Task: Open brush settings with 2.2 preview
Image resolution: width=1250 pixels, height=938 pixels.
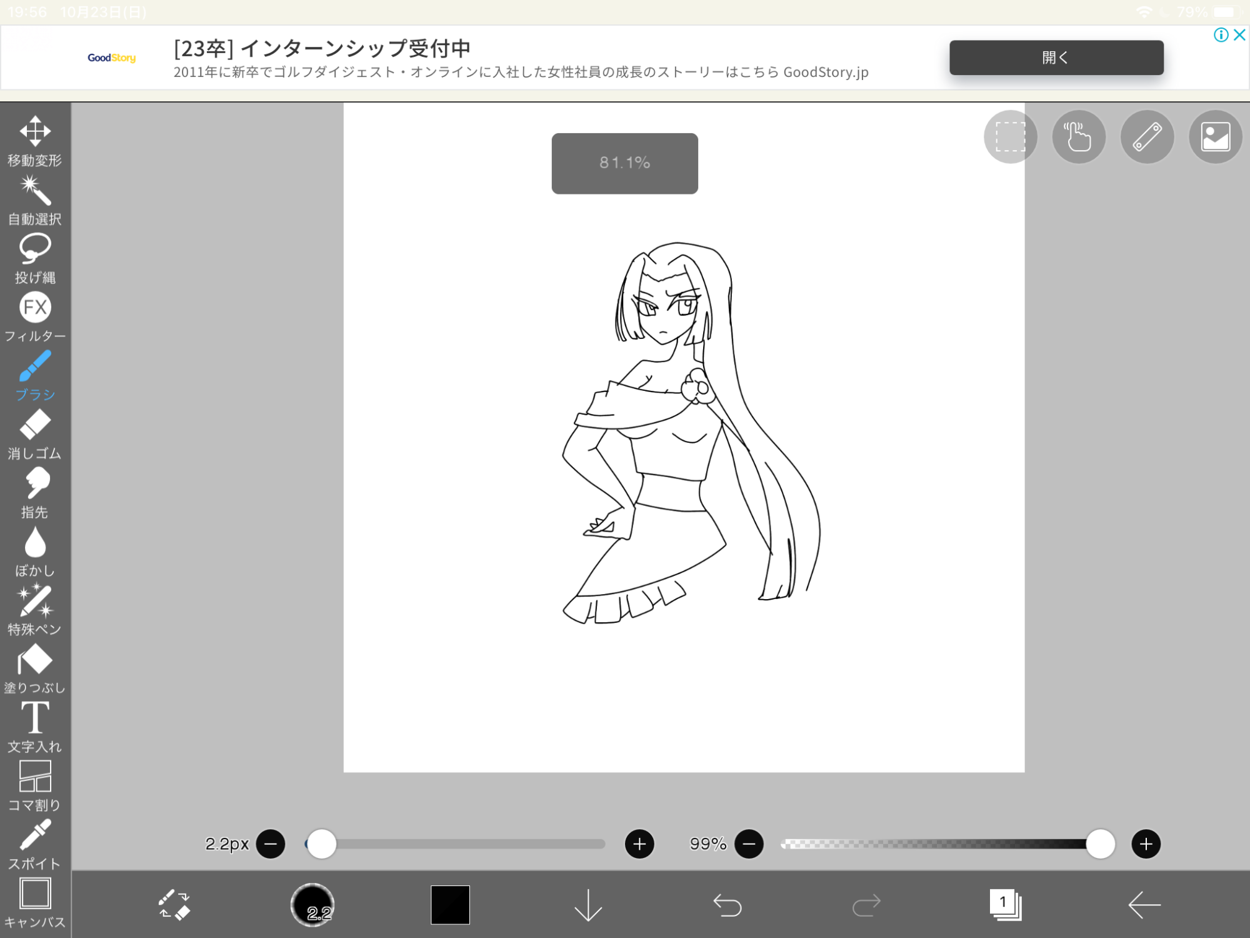Action: (312, 905)
